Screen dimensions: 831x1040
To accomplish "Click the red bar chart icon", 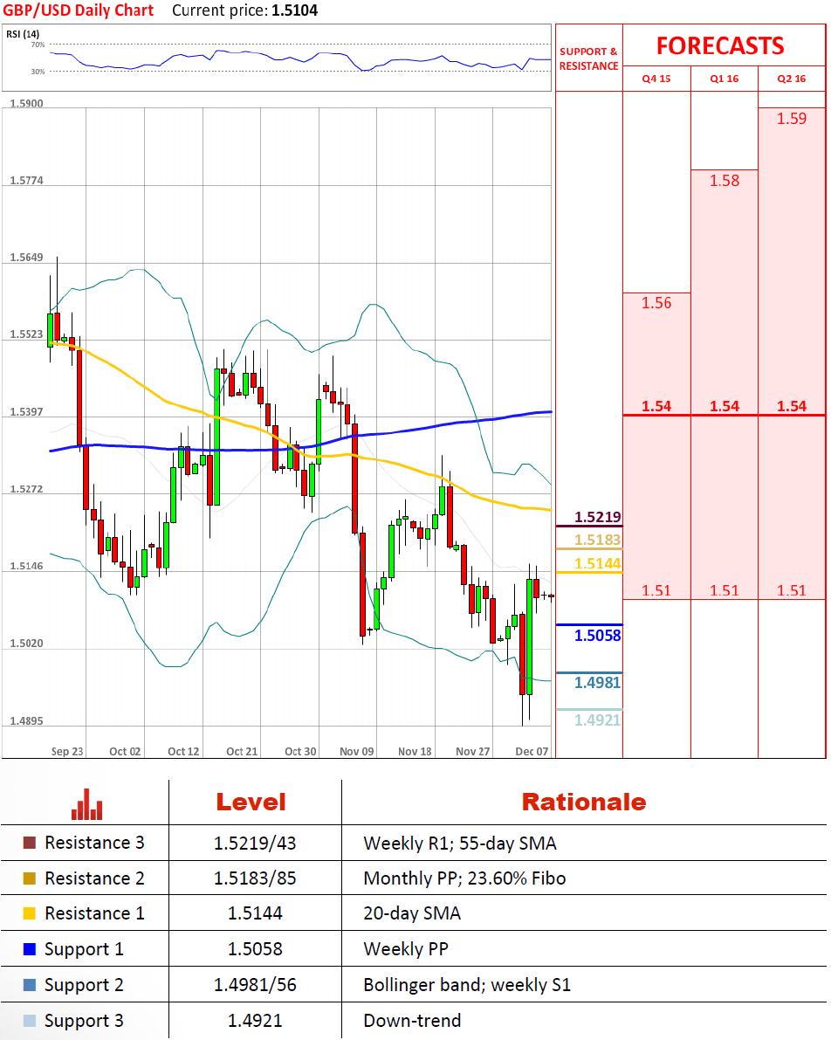I will pos(87,804).
